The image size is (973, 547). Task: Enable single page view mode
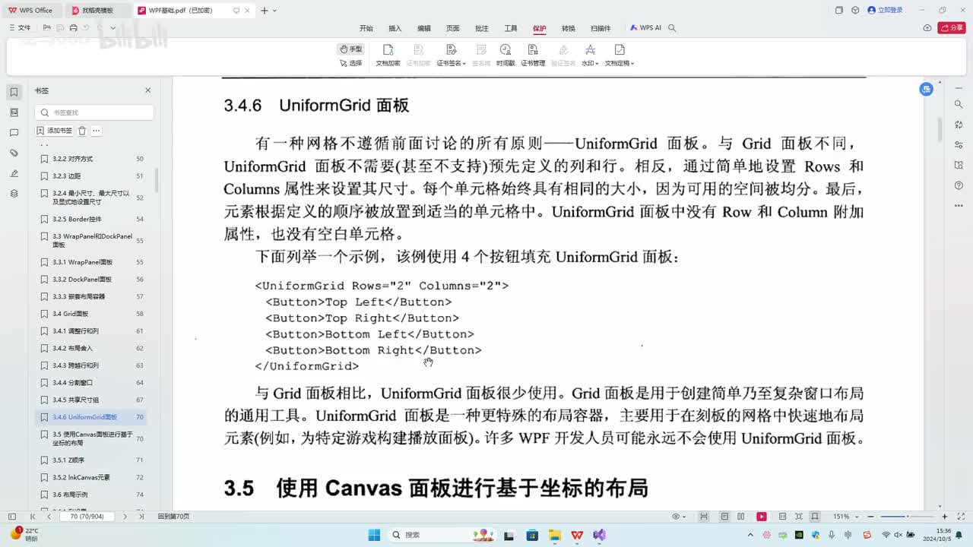(724, 517)
